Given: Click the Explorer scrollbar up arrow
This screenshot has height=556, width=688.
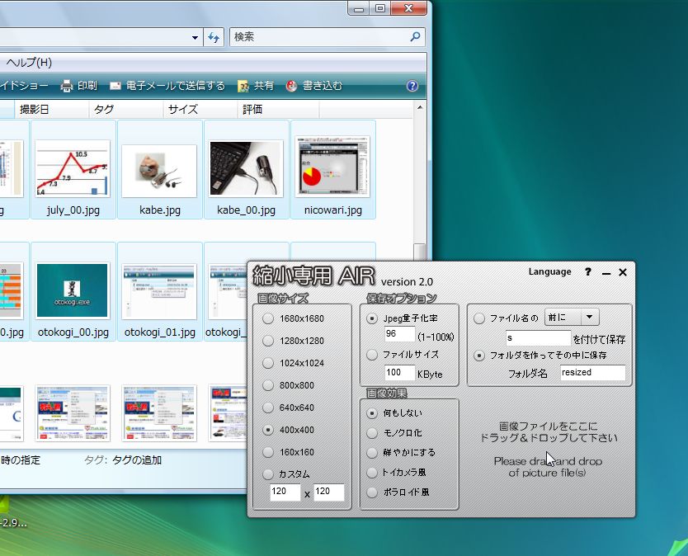Looking at the screenshot, I should point(419,107).
